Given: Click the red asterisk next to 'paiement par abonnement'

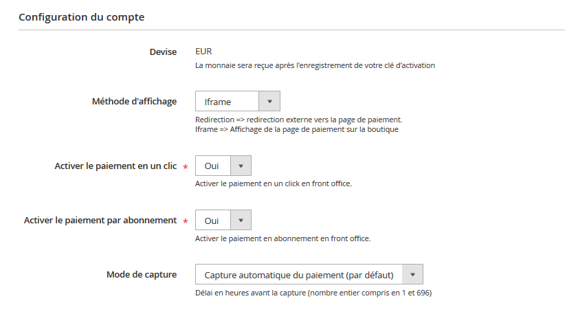Looking at the screenshot, I should coord(185,222).
